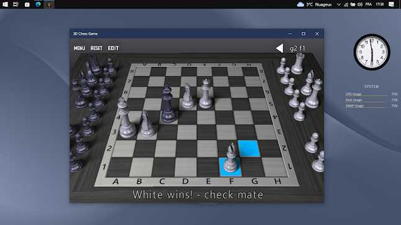
Task: Click the RAM Usage bar in the SYSTEM widget
Action: click(372, 100)
